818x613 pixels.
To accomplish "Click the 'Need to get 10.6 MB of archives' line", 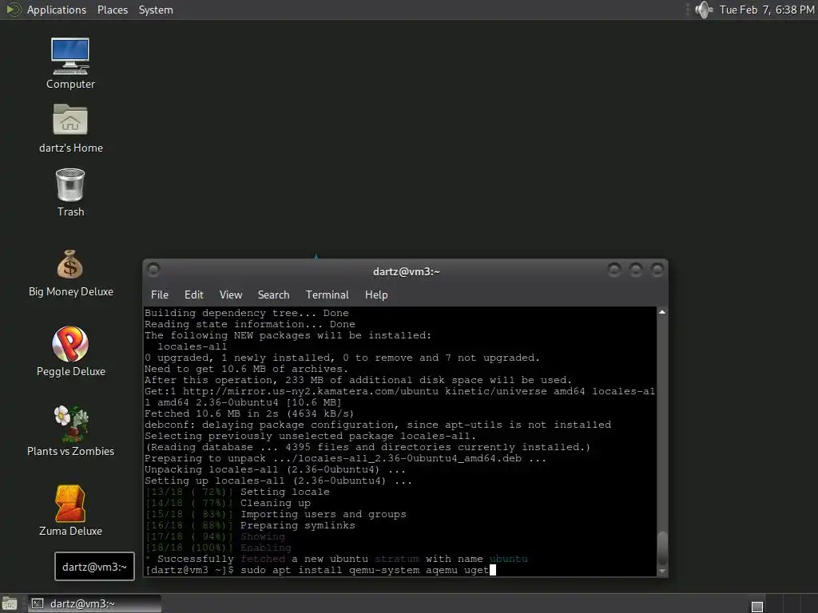I will [246, 369].
